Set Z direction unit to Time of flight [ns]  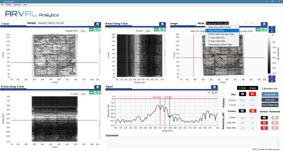click(270, 105)
